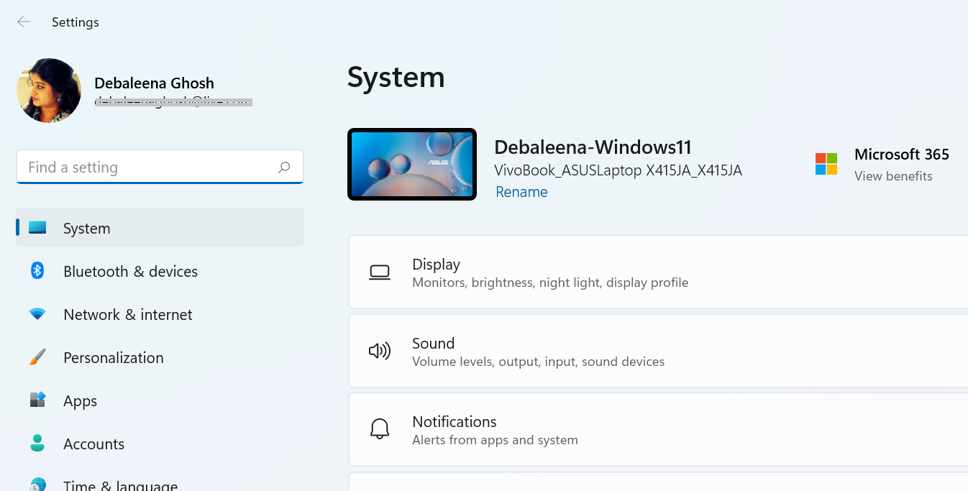Click the search magnifier icon
Image resolution: width=968 pixels, height=491 pixels.
click(284, 167)
